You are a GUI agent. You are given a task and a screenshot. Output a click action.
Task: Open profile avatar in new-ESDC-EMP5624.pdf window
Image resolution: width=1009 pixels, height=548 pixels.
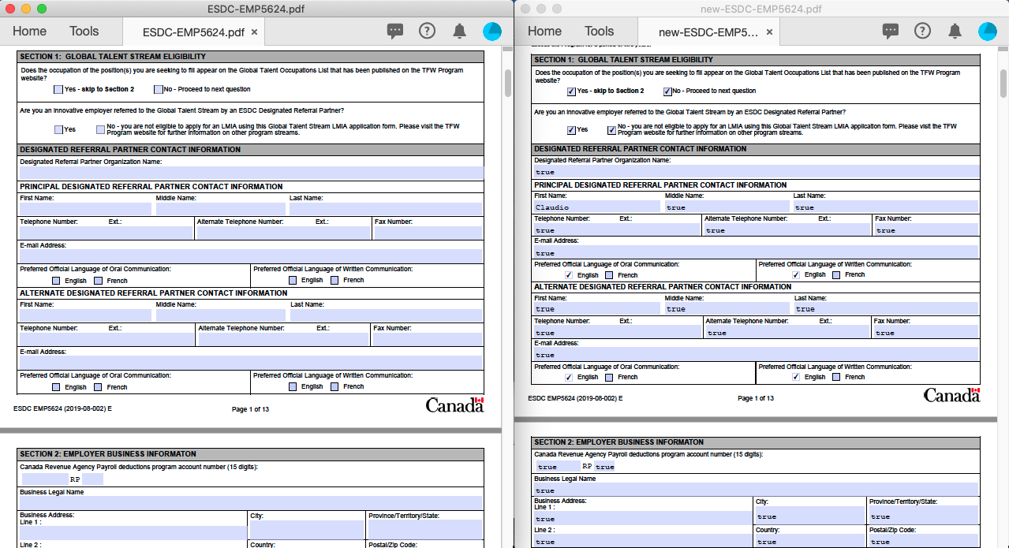[x=988, y=32]
